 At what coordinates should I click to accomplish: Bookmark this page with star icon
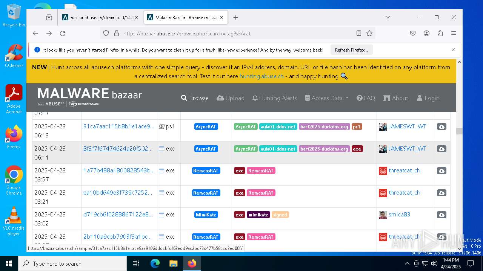point(369,33)
